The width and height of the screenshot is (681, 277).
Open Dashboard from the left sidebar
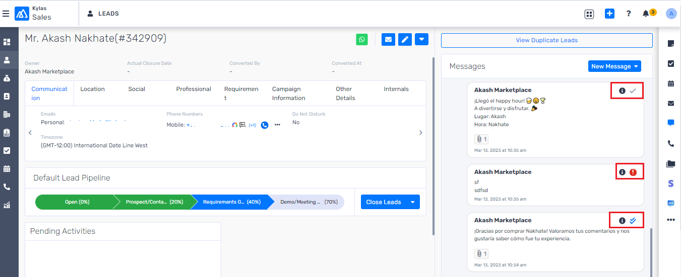click(x=7, y=42)
